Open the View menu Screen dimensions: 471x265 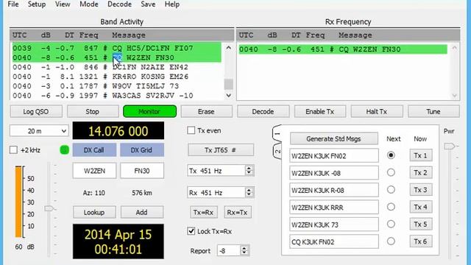point(63,4)
